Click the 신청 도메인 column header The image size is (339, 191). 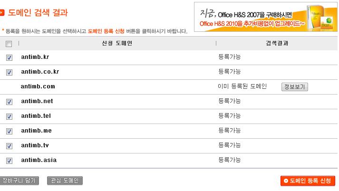117,43
